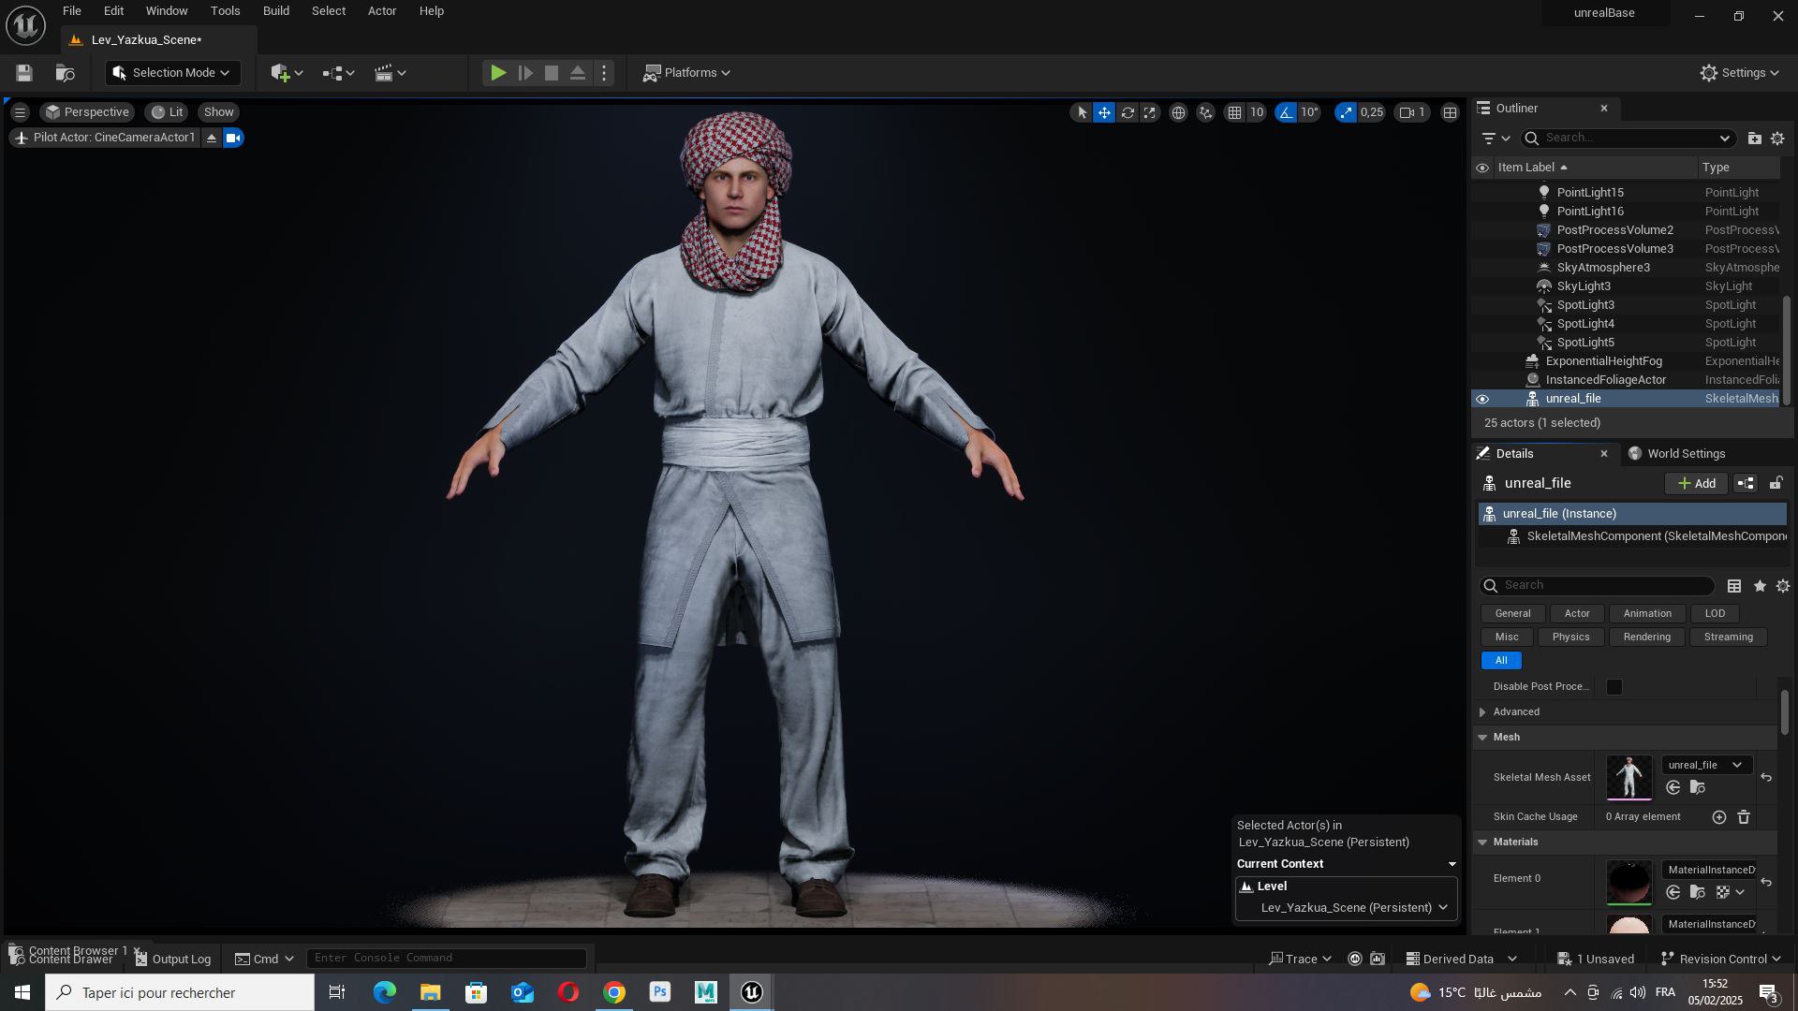Viewport: 1798px width, 1011px height.
Task: Filter details by Rendering category
Action: pos(1646,637)
